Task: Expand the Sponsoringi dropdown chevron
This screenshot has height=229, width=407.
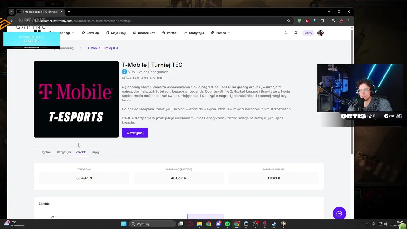Action: tap(73, 33)
